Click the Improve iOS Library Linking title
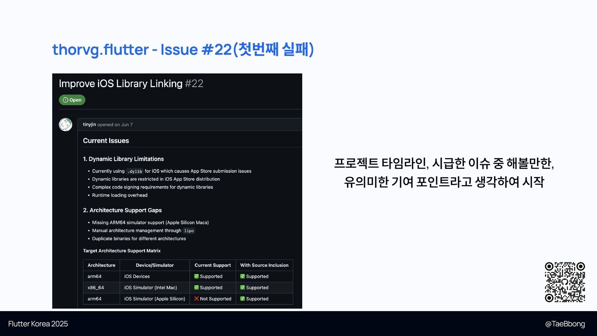The image size is (597, 336). 121,83
